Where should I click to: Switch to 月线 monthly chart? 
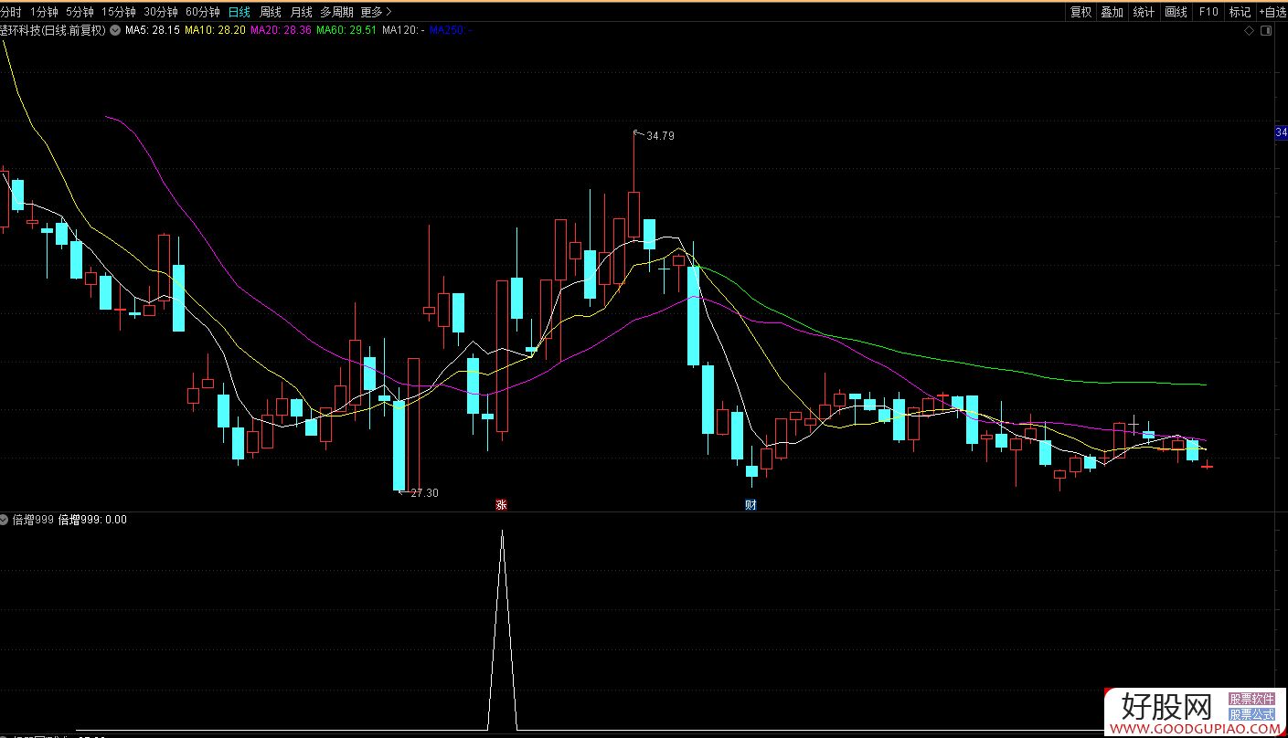[301, 12]
